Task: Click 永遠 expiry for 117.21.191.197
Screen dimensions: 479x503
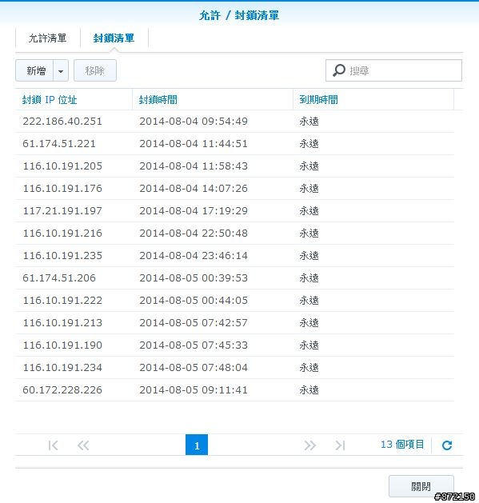Action: [x=309, y=211]
